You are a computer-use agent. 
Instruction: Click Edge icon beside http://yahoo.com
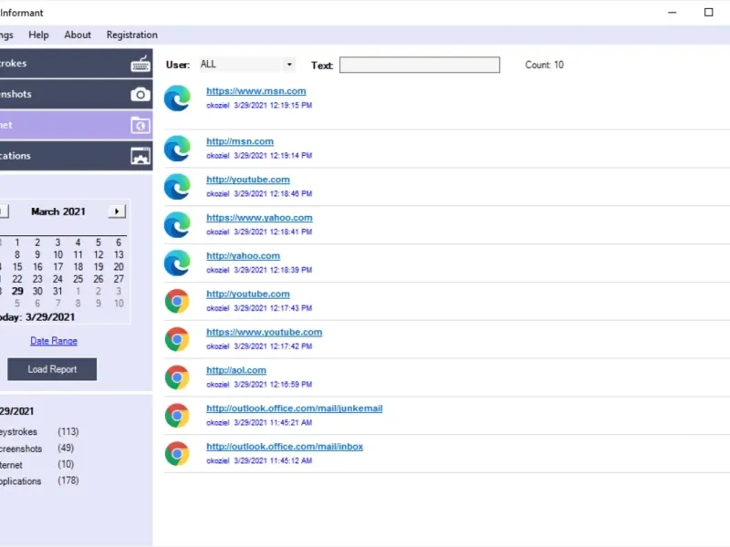[177, 263]
